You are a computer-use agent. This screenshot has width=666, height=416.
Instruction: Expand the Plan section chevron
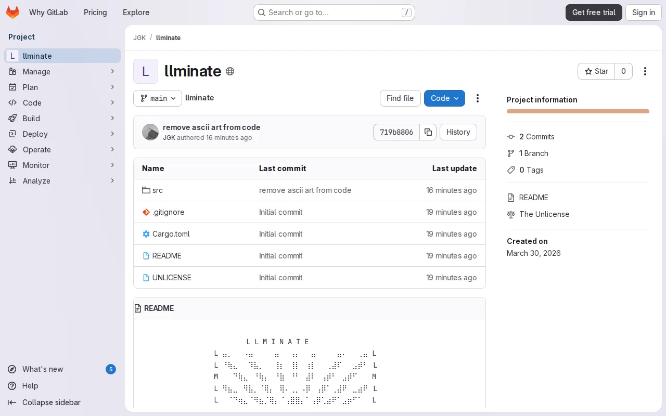(x=112, y=87)
